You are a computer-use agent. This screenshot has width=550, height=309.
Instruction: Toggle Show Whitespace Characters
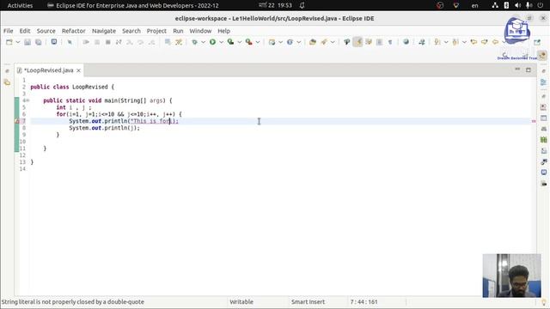(390, 42)
